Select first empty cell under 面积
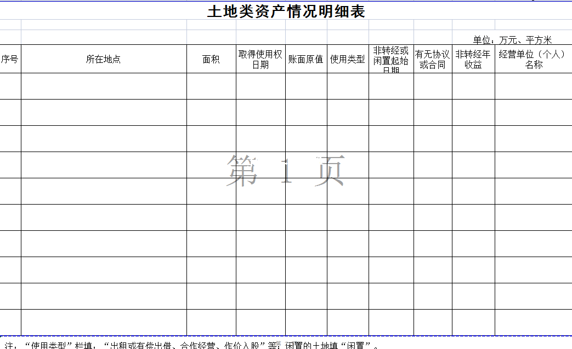Viewport: 572px width, 349px height. click(211, 86)
